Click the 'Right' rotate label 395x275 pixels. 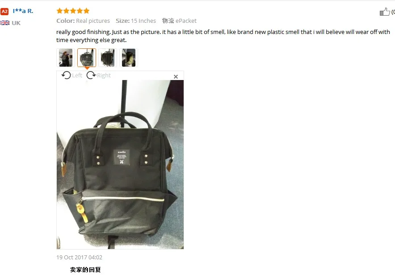click(x=104, y=76)
